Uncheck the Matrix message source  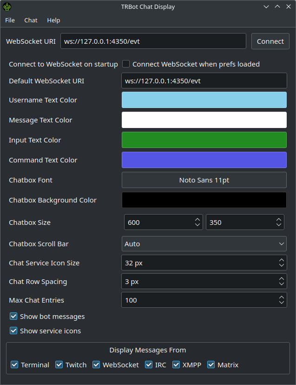[x=211, y=365]
